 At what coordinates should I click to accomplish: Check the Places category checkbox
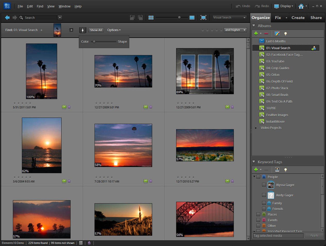(x=258, y=214)
